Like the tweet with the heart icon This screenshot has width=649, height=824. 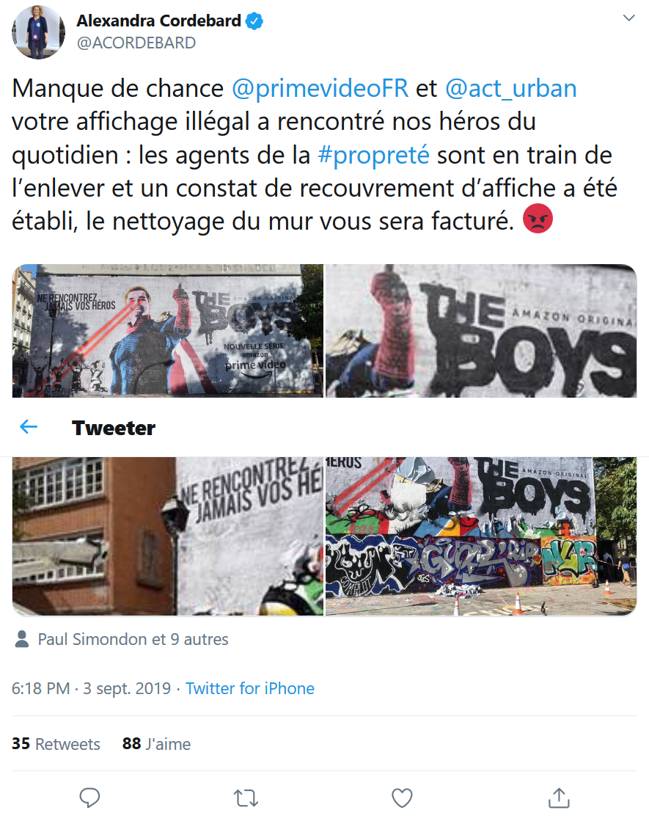coord(402,798)
